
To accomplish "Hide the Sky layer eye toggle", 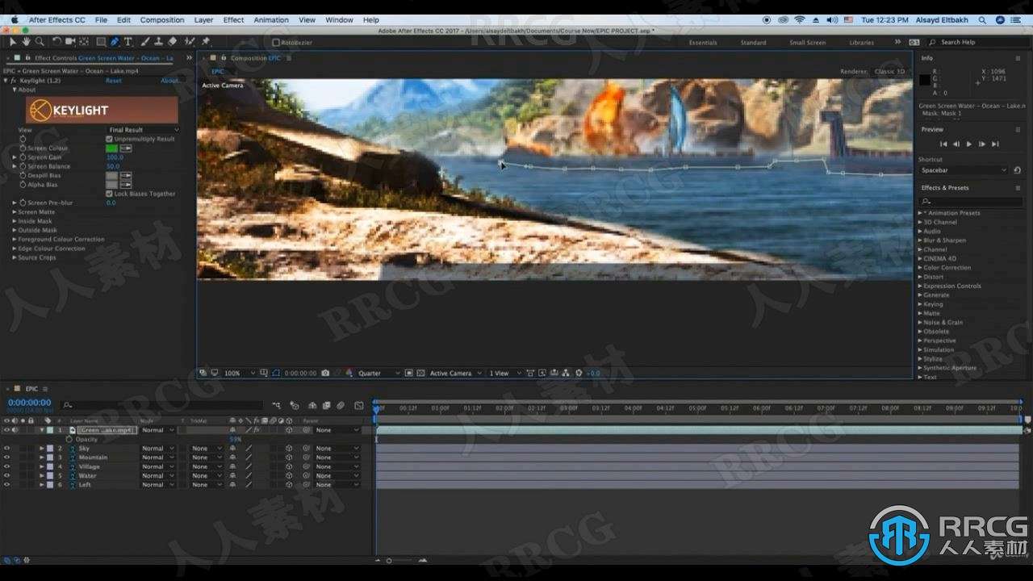I will [6, 448].
